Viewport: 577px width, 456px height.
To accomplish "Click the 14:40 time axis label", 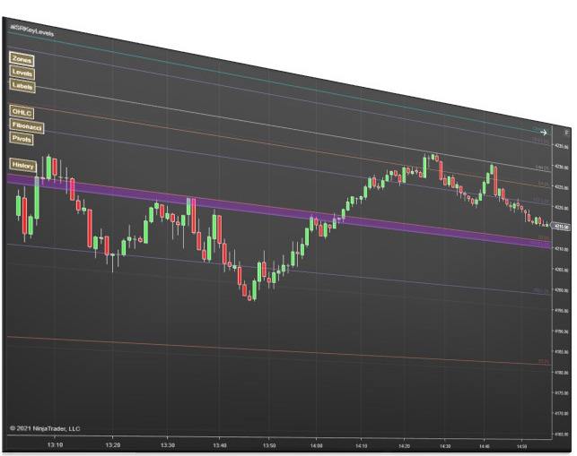I will point(485,446).
